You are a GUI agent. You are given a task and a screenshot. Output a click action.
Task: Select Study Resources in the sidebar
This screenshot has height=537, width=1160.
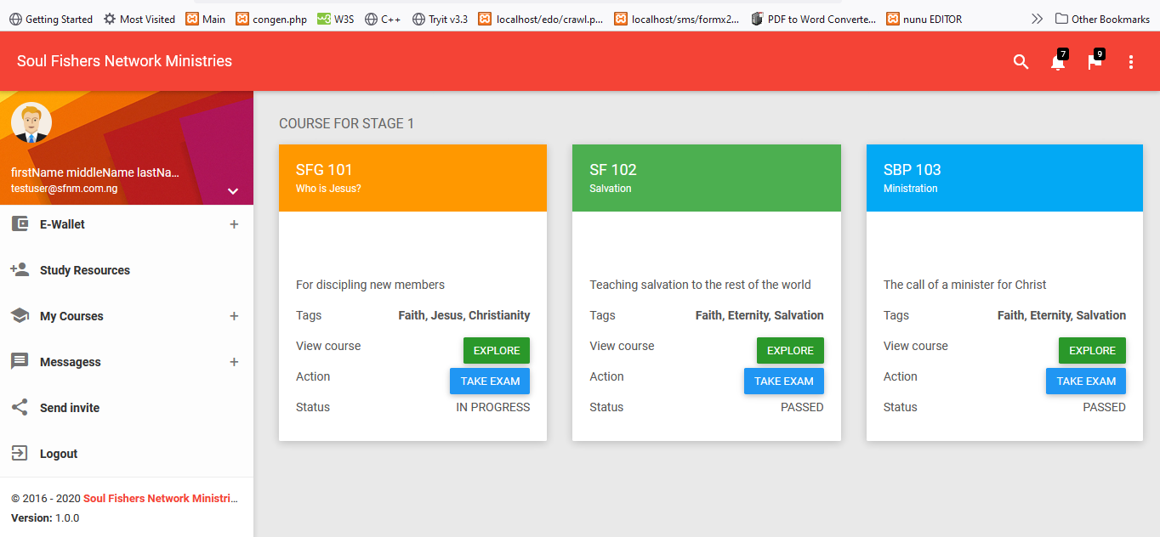tap(85, 270)
